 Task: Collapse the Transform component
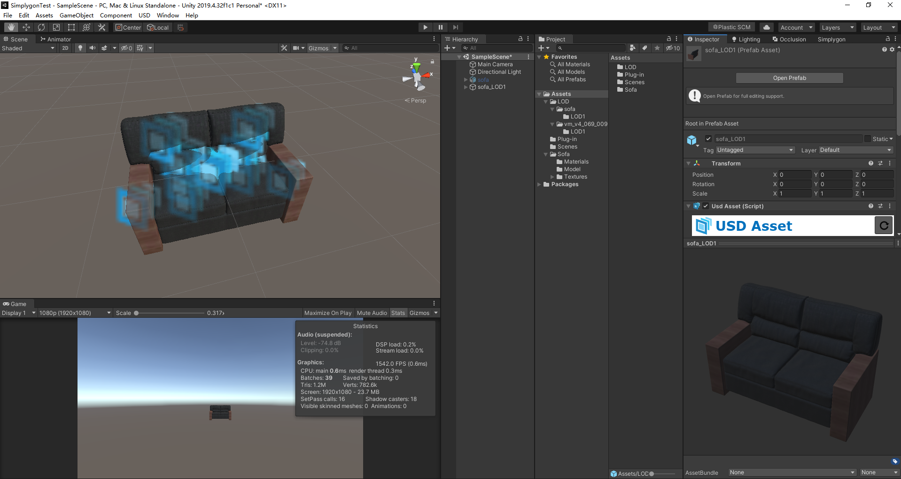(x=689, y=163)
